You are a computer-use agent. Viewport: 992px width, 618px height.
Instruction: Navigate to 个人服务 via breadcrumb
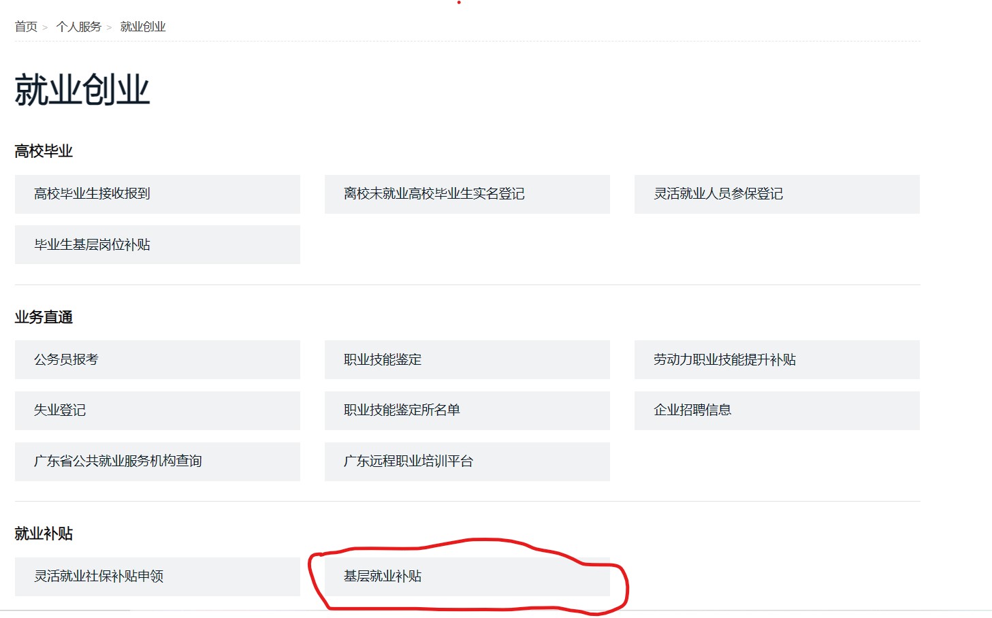tap(78, 27)
